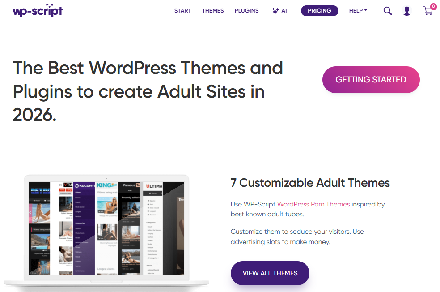
Task: Open the shopping cart icon
Action: tap(428, 12)
